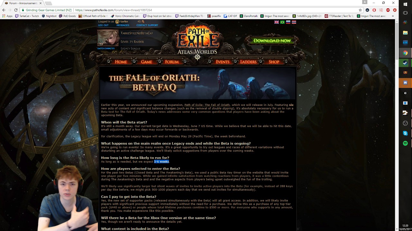Select the Brazilian flag language
This screenshot has width=412, height=231.
click(282, 22)
